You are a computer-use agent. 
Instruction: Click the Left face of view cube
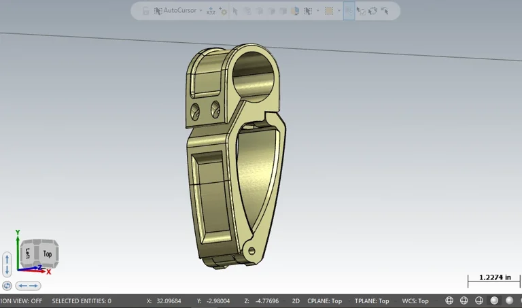(29, 253)
